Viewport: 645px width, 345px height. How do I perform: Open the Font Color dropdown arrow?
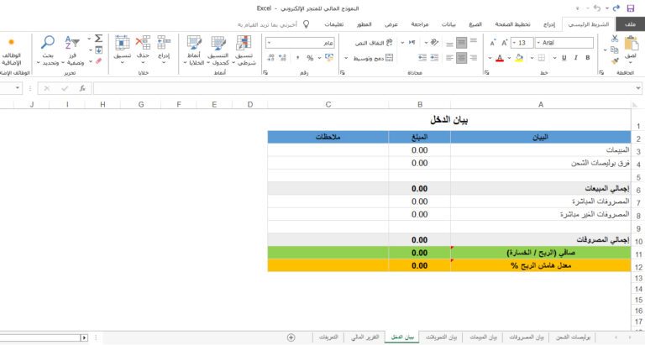(490, 58)
